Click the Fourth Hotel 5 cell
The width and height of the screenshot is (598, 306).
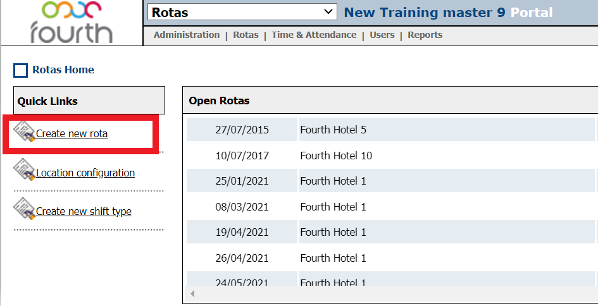point(447,130)
